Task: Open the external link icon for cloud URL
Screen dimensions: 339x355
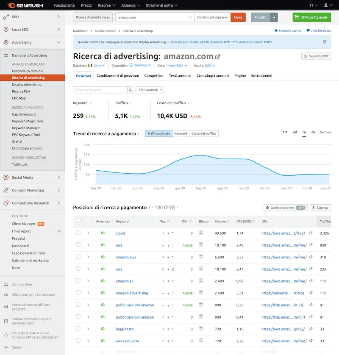Action: pos(311,233)
